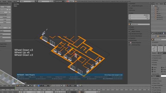This screenshot has width=166, height=93.
Task: Click the timeline Start frame field
Action: click(28, 92)
